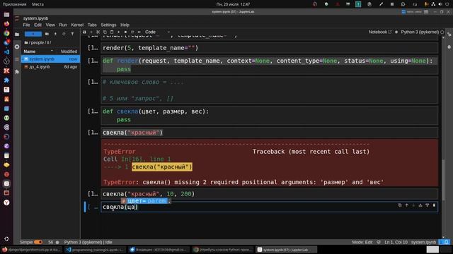Image resolution: width=453 pixels, height=254 pixels.
Task: Go to the /people/ breadcrumb folder path
Action: pos(38,42)
